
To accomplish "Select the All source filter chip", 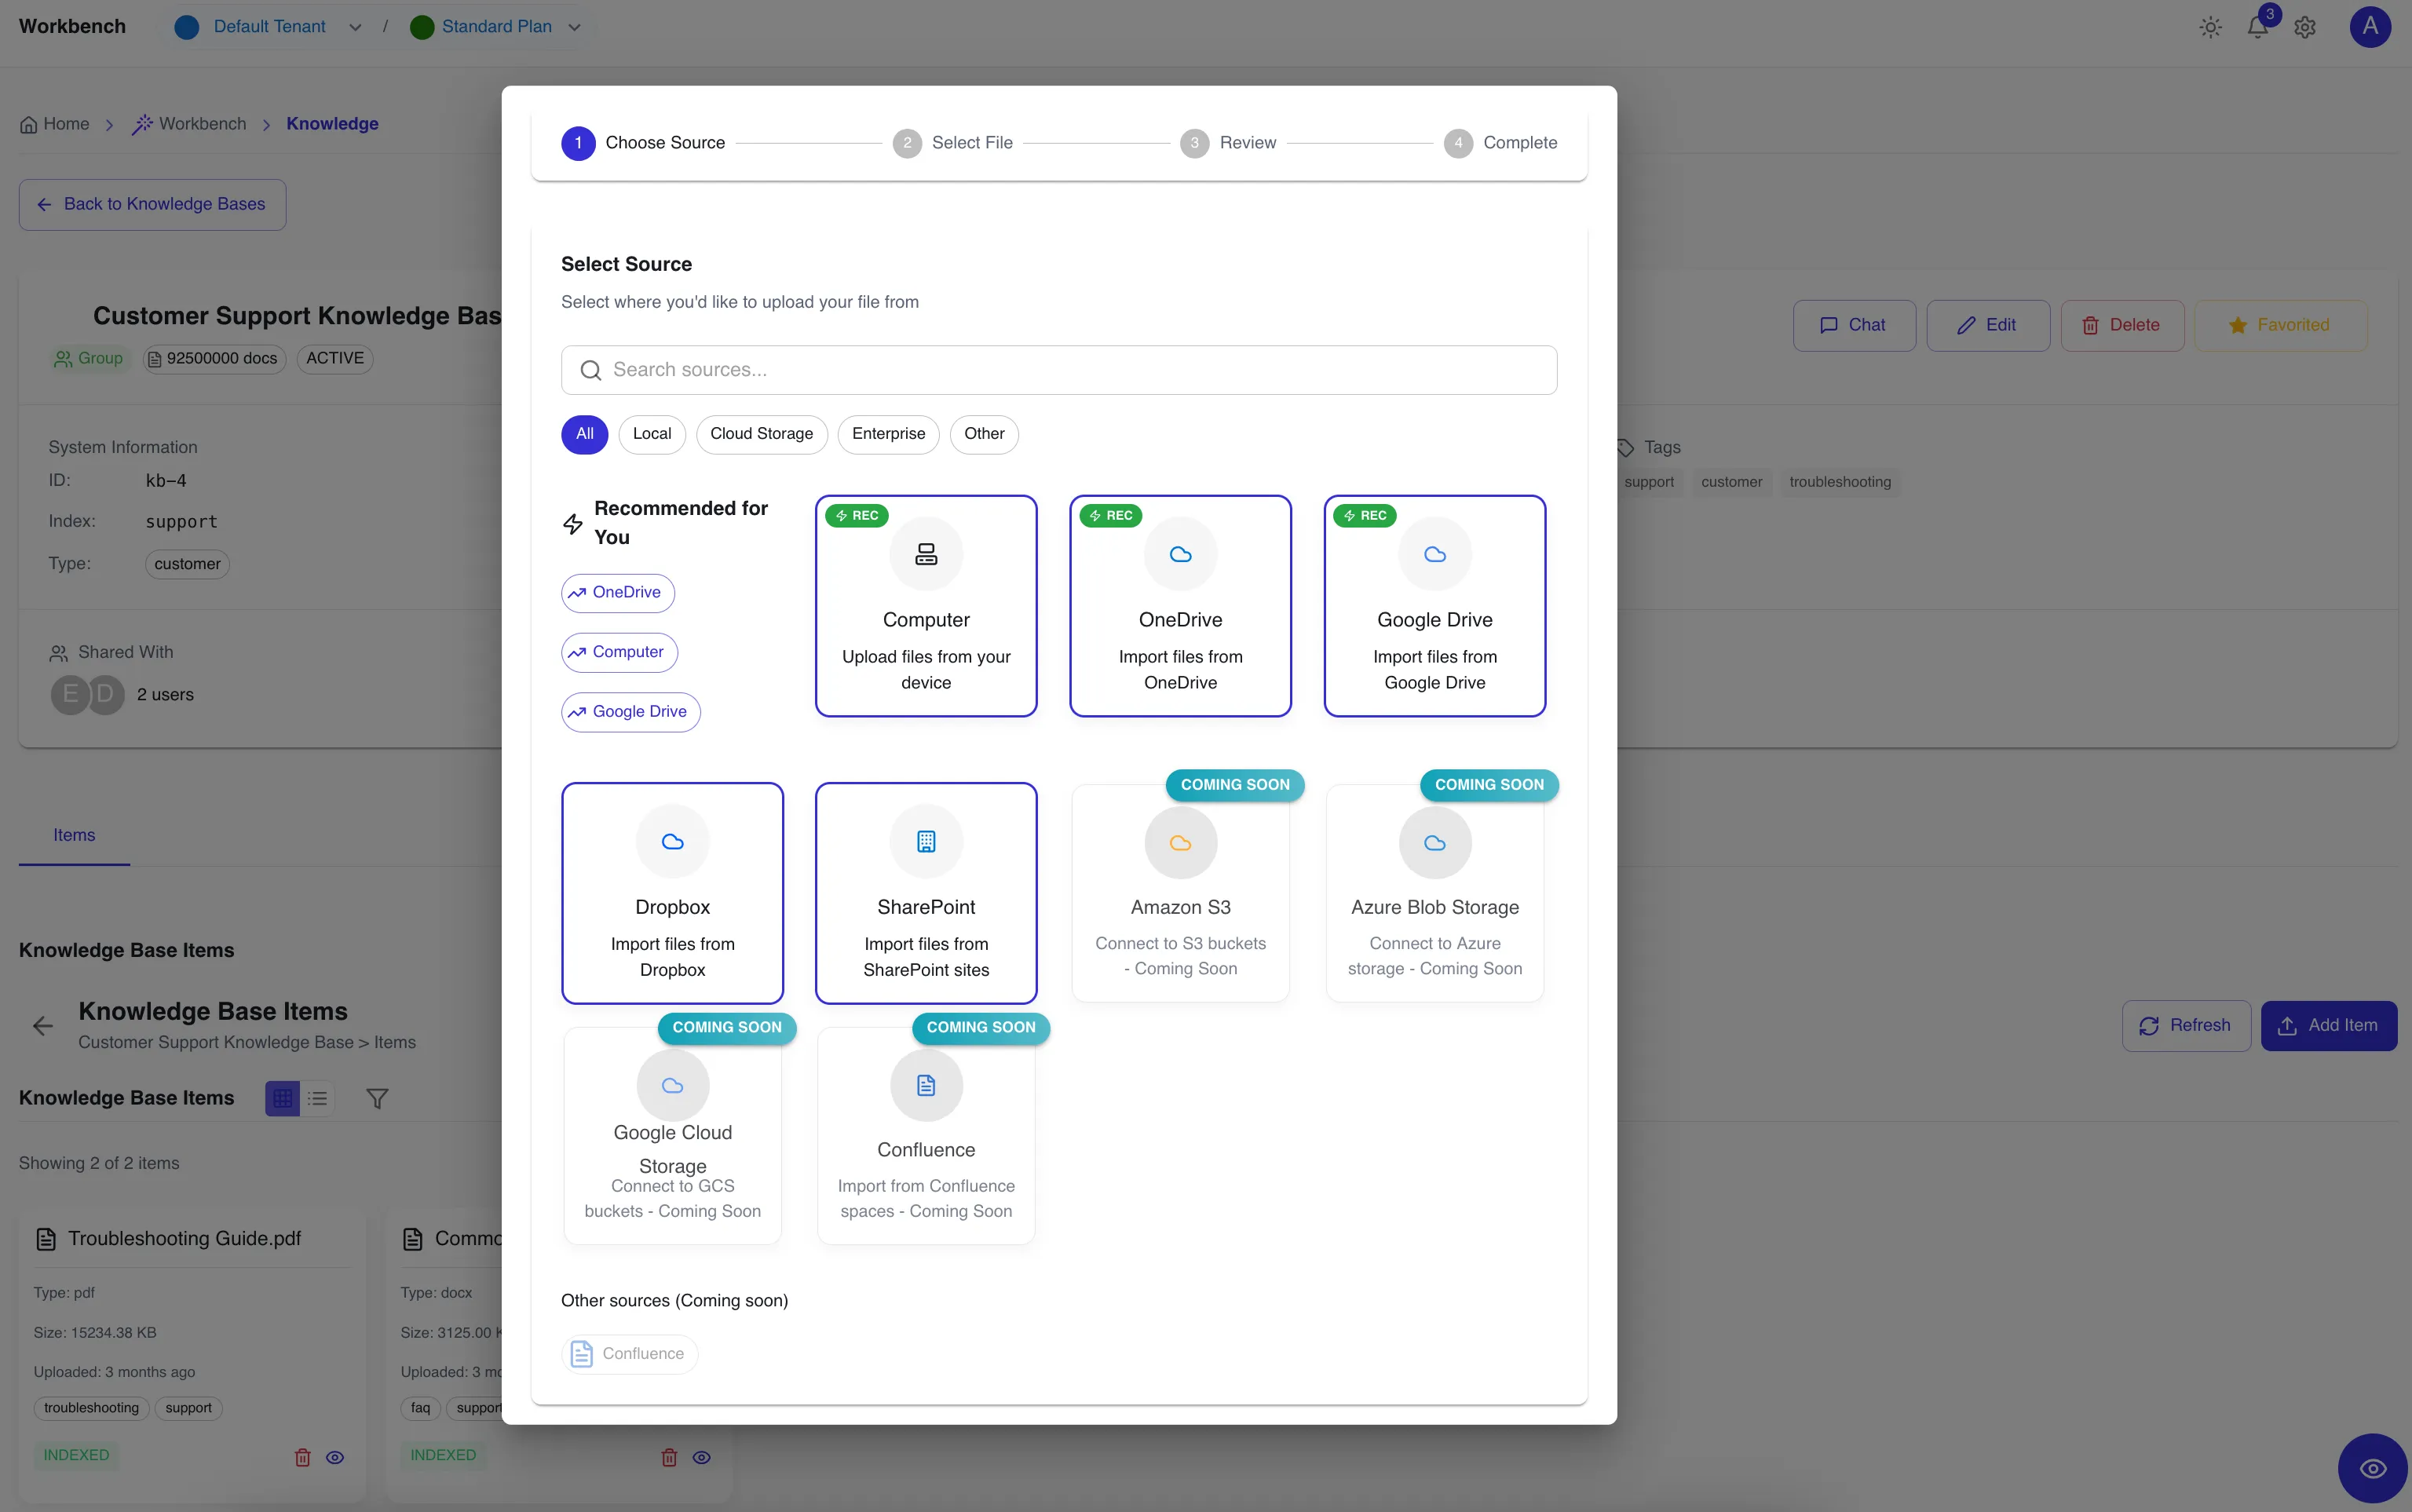I will (585, 434).
